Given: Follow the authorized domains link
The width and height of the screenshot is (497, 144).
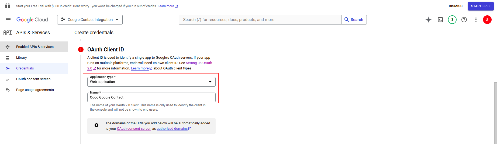Looking at the screenshot, I should tap(172, 129).
